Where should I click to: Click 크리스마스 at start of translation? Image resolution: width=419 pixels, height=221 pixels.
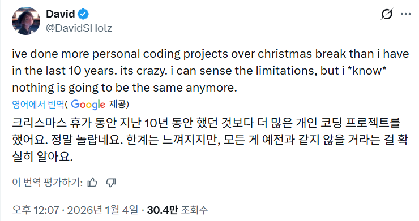(39, 123)
